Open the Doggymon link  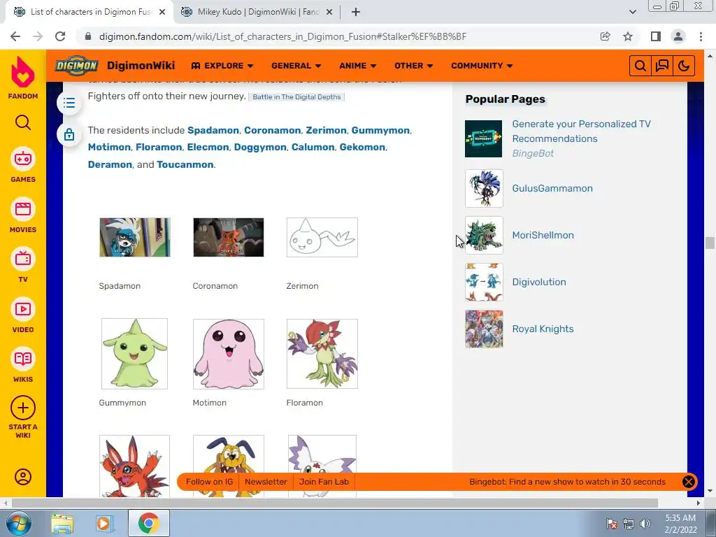point(260,147)
